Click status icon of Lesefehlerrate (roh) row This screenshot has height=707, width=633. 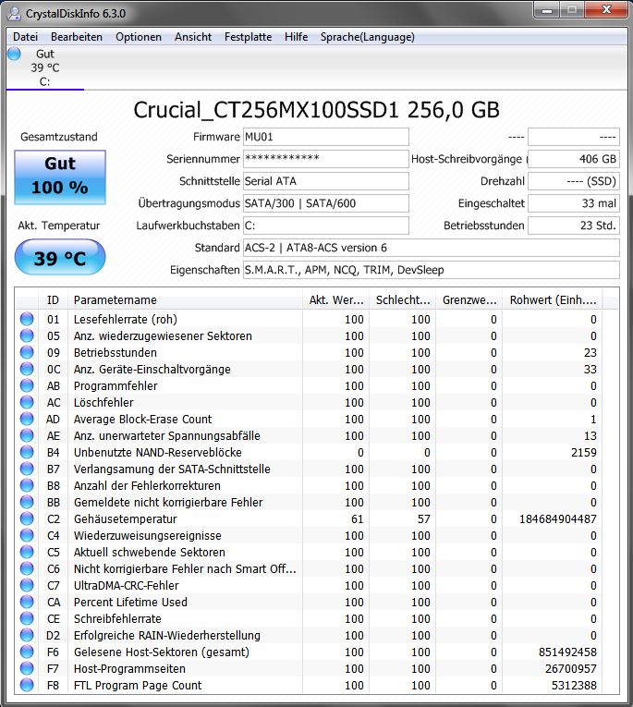(x=27, y=319)
